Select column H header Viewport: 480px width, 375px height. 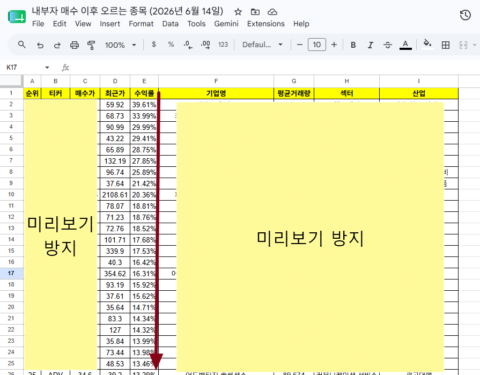pyautogui.click(x=346, y=81)
